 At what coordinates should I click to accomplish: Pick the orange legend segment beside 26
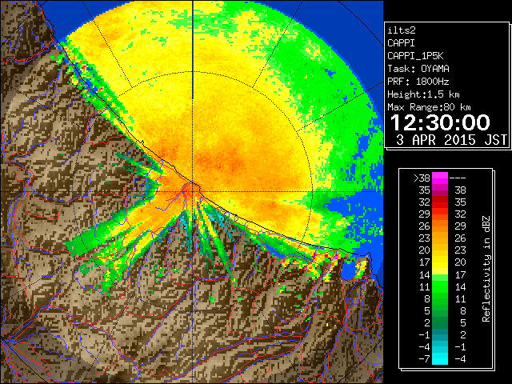click(x=440, y=226)
